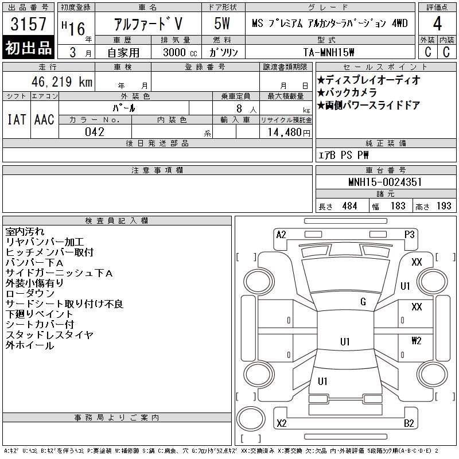Click the A2 mark on front bumper

(x=281, y=235)
